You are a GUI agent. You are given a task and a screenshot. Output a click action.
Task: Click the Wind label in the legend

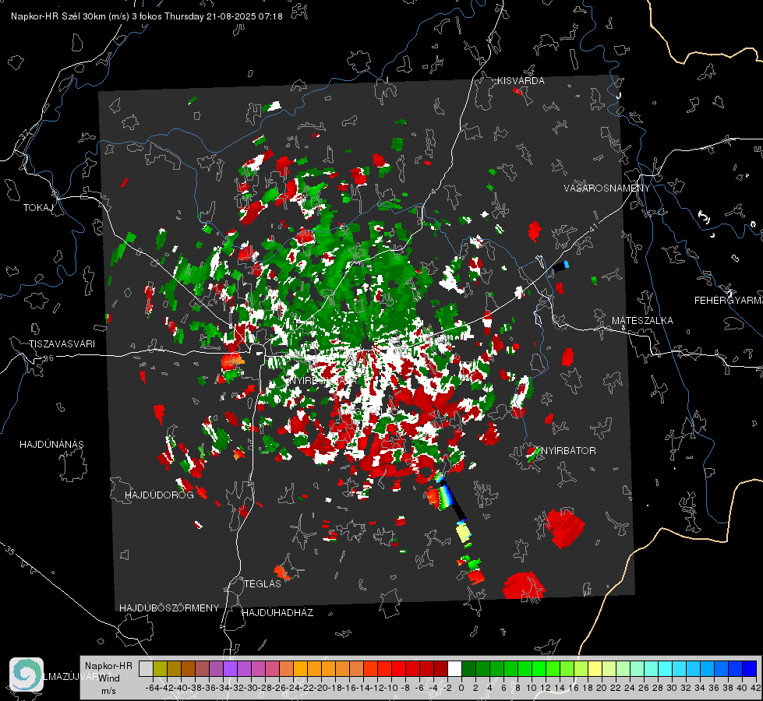pyautogui.click(x=109, y=678)
